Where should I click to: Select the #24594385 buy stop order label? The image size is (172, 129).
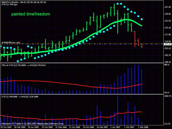11,43
